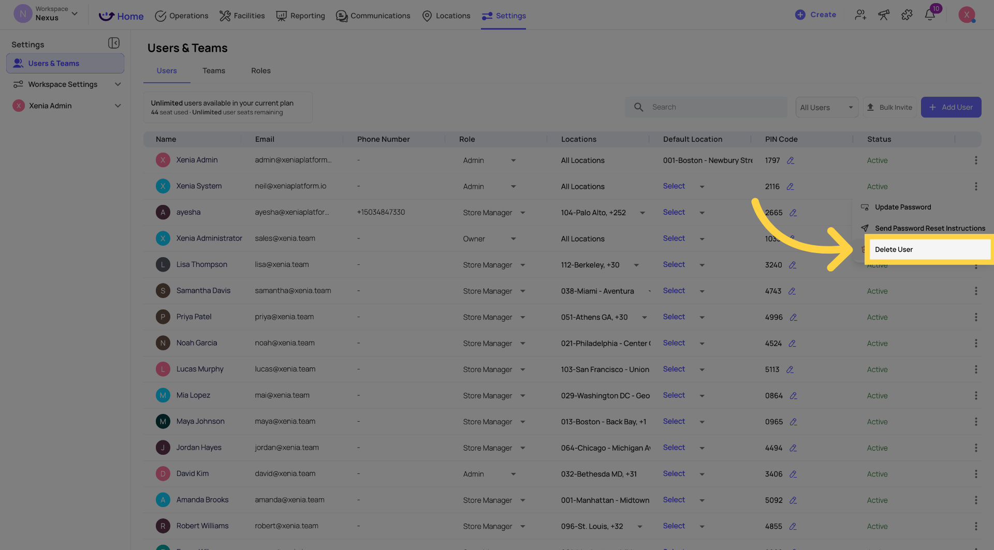This screenshot has width=994, height=550.
Task: Edit PIN code 0864 for Mia Lopez
Action: coord(793,396)
